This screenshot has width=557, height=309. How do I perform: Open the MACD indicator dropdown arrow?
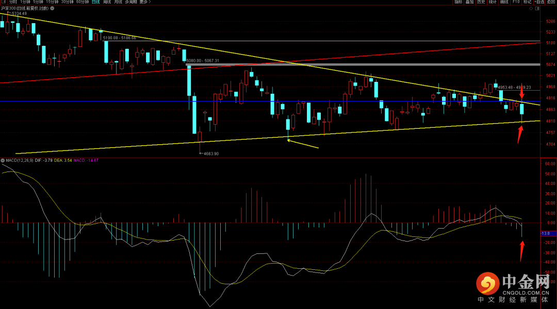3,160
